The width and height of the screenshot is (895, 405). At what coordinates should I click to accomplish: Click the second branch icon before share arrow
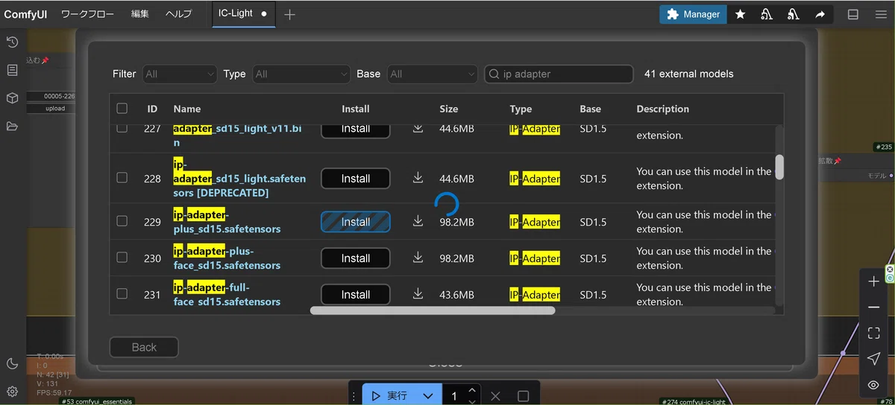[x=793, y=14]
